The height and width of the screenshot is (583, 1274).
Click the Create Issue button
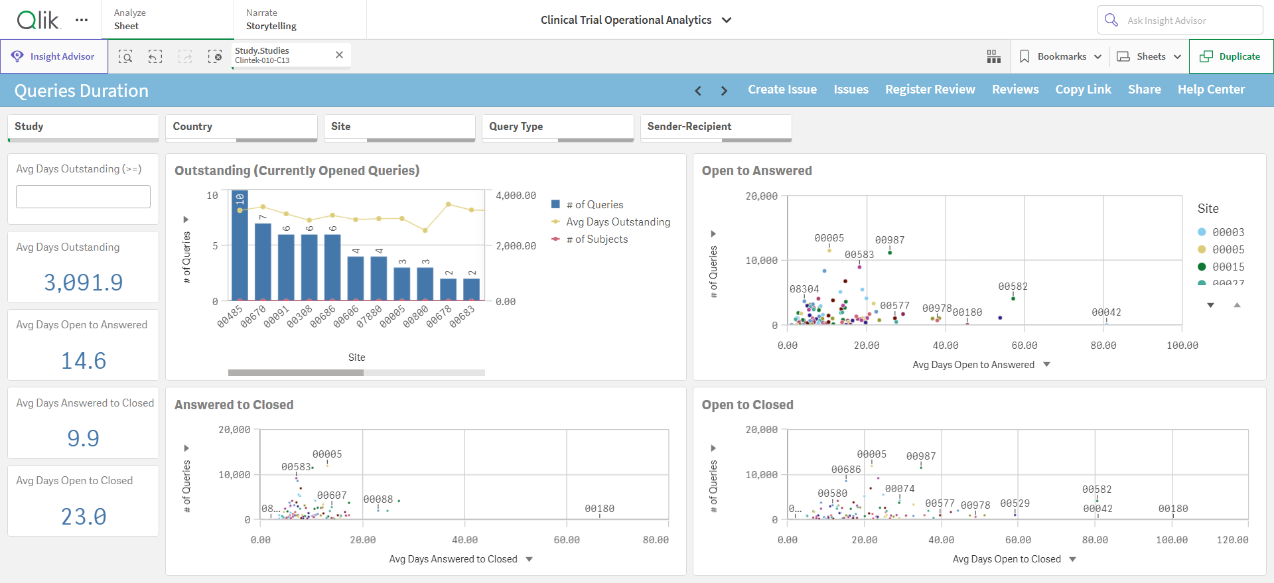pos(782,90)
